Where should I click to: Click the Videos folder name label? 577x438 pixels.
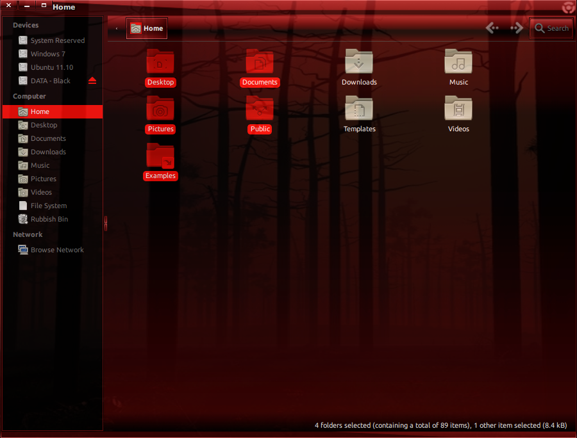[458, 129]
